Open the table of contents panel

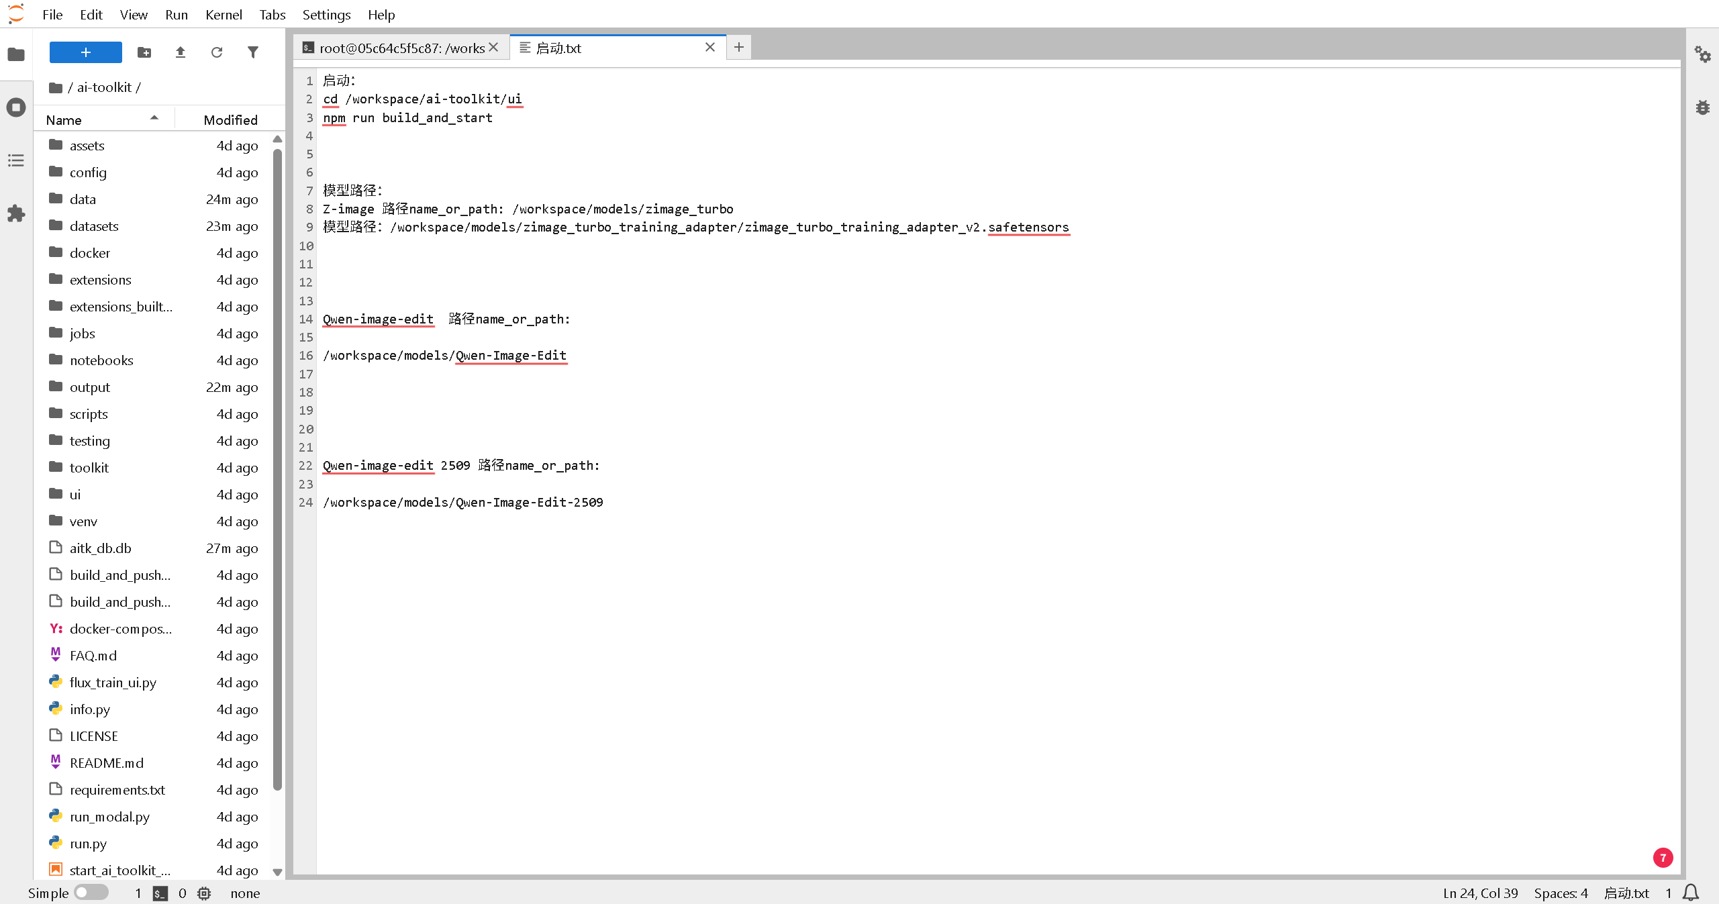pos(16,160)
